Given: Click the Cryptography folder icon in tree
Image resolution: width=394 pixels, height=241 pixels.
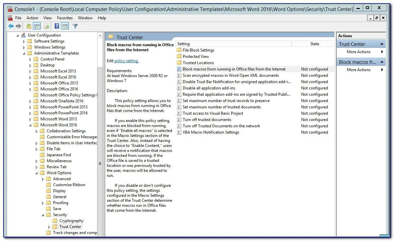Looking at the screenshot, I should click(x=55, y=221).
